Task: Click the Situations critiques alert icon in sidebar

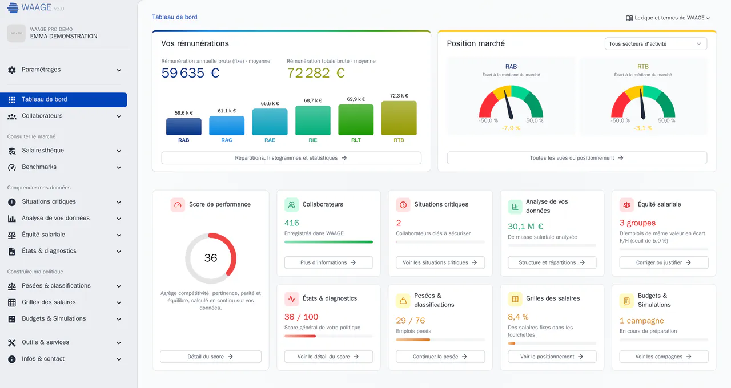Action: click(x=12, y=202)
